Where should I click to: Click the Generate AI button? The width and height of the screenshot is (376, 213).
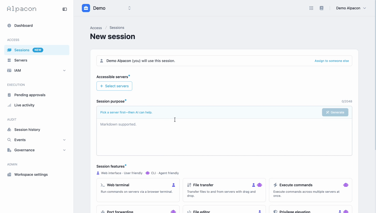click(335, 112)
